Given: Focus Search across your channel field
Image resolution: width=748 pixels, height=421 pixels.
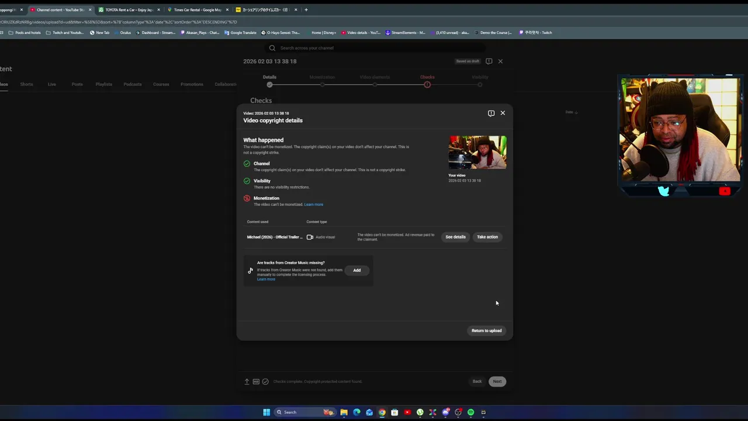Looking at the screenshot, I should pyautogui.click(x=374, y=48).
